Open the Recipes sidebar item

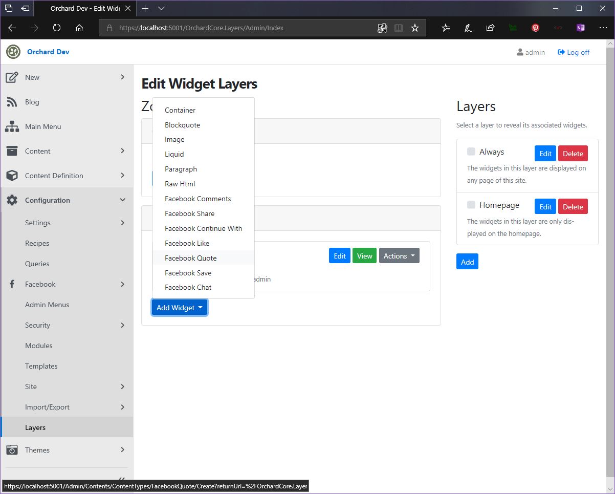coord(67,243)
